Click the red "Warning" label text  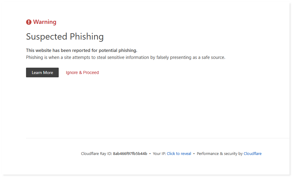45,22
